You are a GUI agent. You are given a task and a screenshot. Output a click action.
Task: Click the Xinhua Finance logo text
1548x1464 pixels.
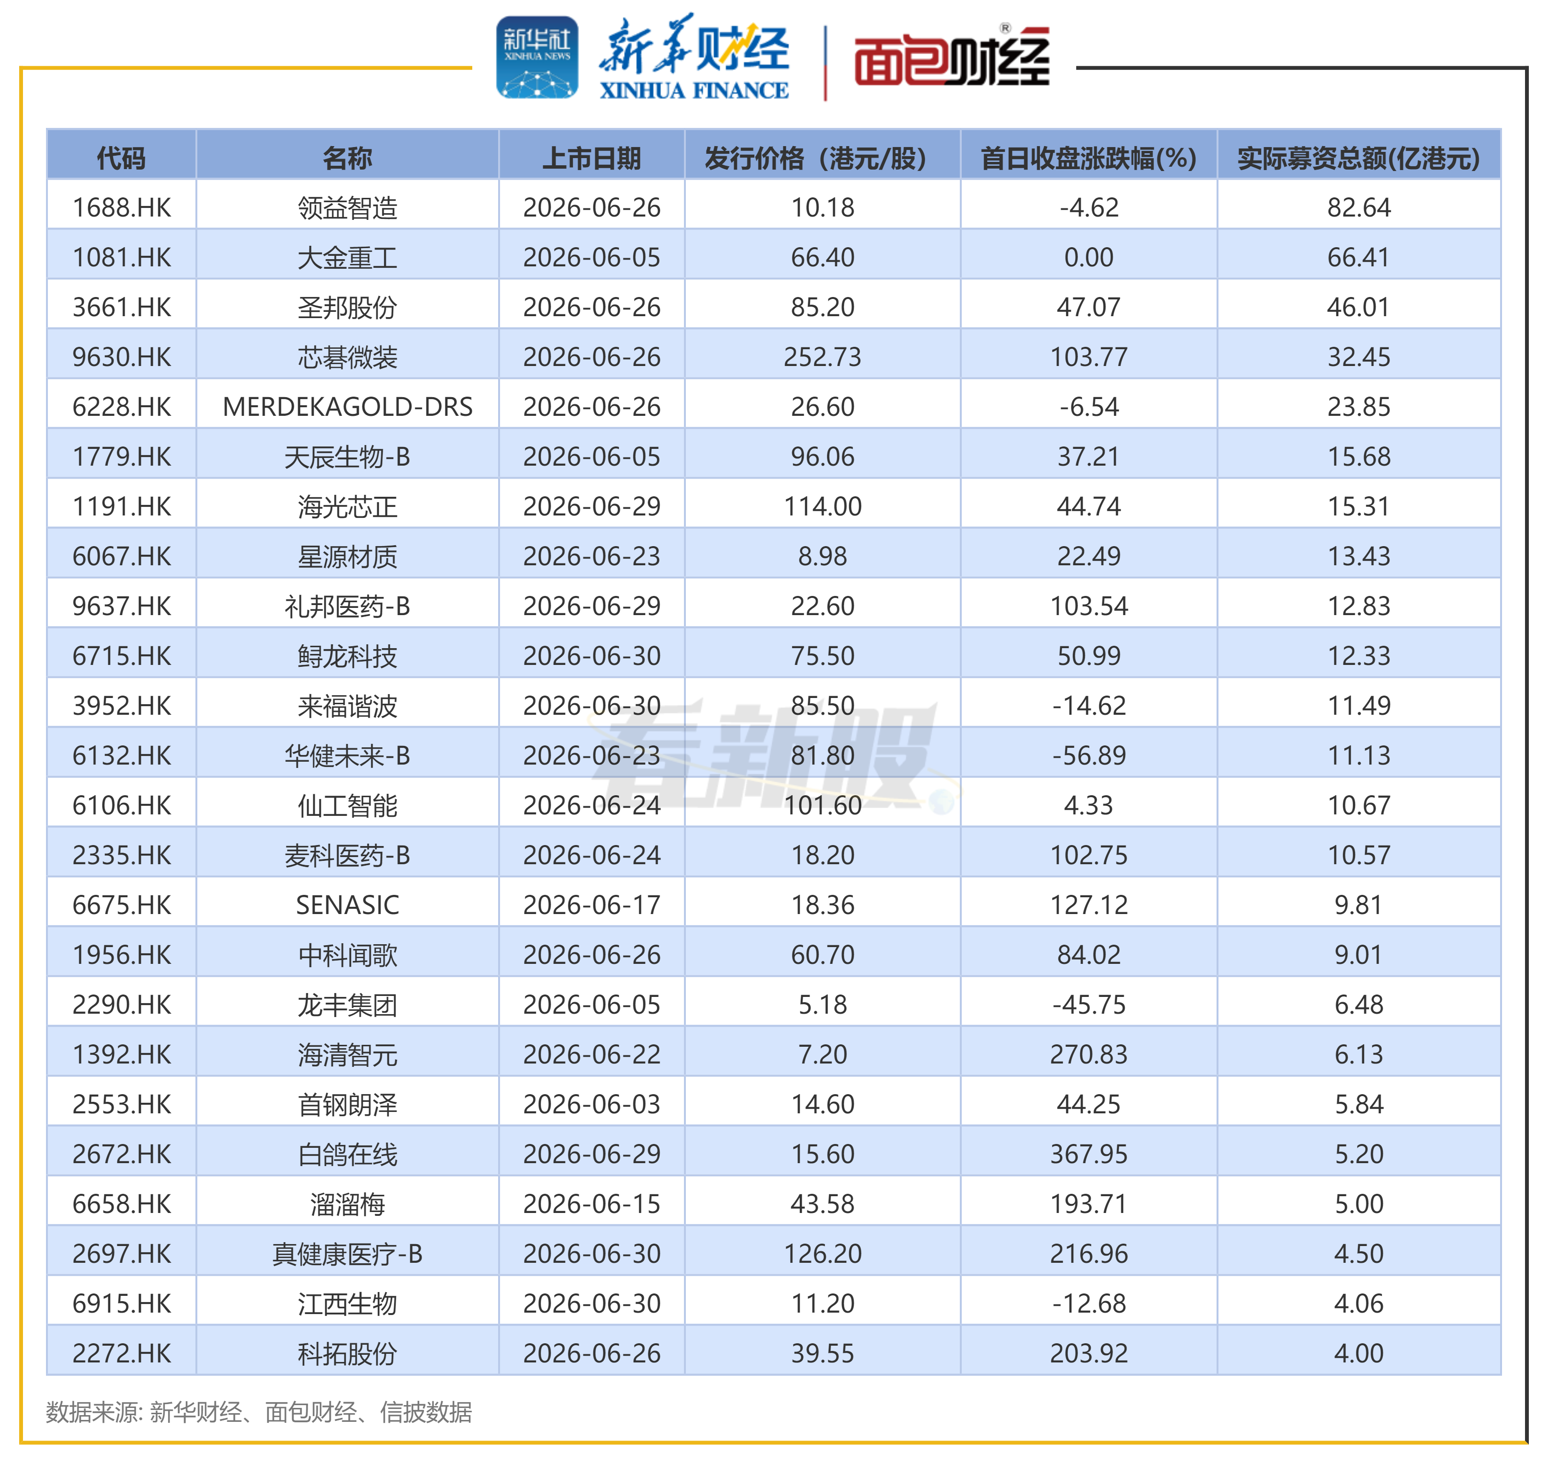tap(694, 57)
